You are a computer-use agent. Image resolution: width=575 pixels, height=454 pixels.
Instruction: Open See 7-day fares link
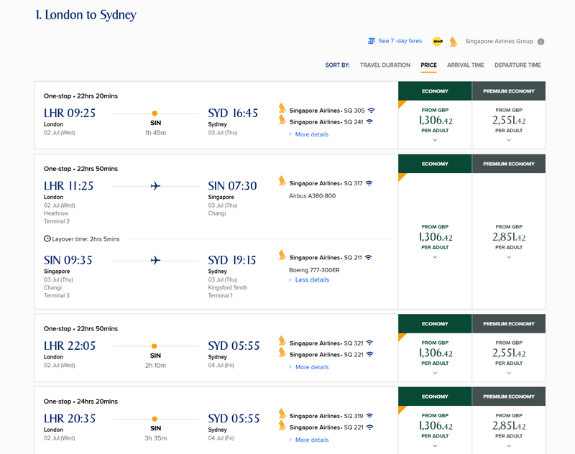coord(400,41)
